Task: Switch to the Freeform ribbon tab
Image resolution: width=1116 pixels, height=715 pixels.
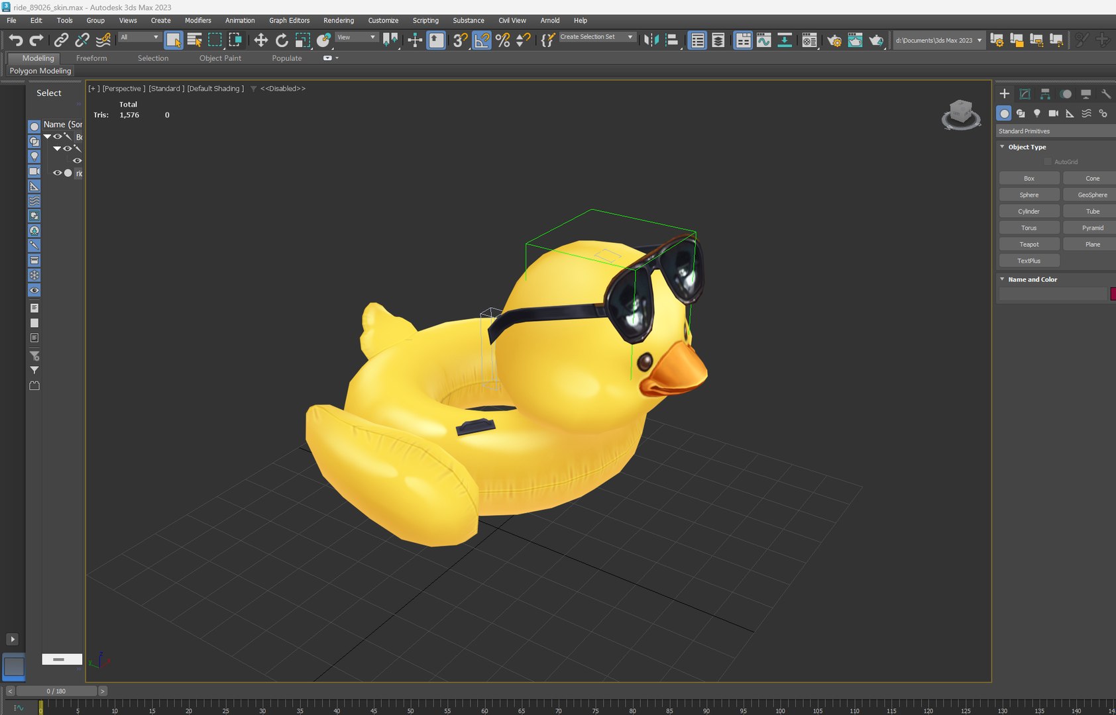Action: pos(91,58)
